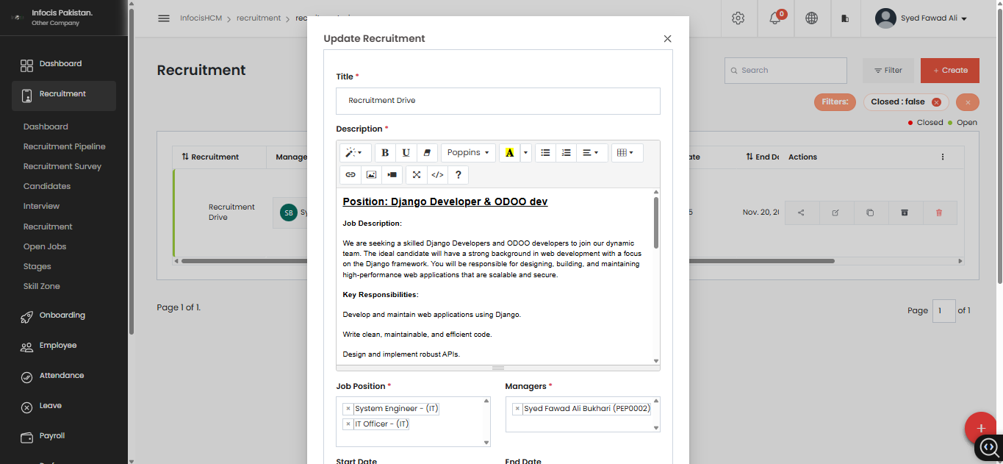The width and height of the screenshot is (1003, 464).
Task: Click the Title input field
Action: pos(497,101)
